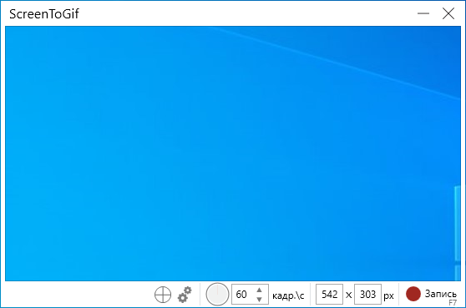Image resolution: width=466 pixels, height=308 pixels.
Task: Click the ScreenToGif title text
Action: coord(44,13)
